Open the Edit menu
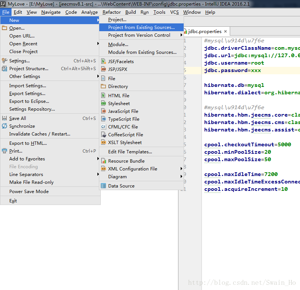300x290 pixels. coord(18,12)
